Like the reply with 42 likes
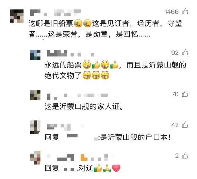This screenshot has width=197, height=179. point(185,125)
